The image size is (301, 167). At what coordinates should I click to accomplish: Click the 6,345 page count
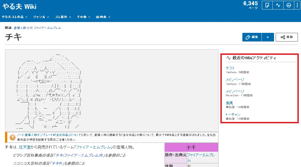[250, 4]
